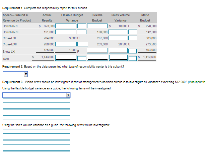Click fifth sales volume variance investigation field
Screen dimensions: 205x165
(x=37, y=154)
